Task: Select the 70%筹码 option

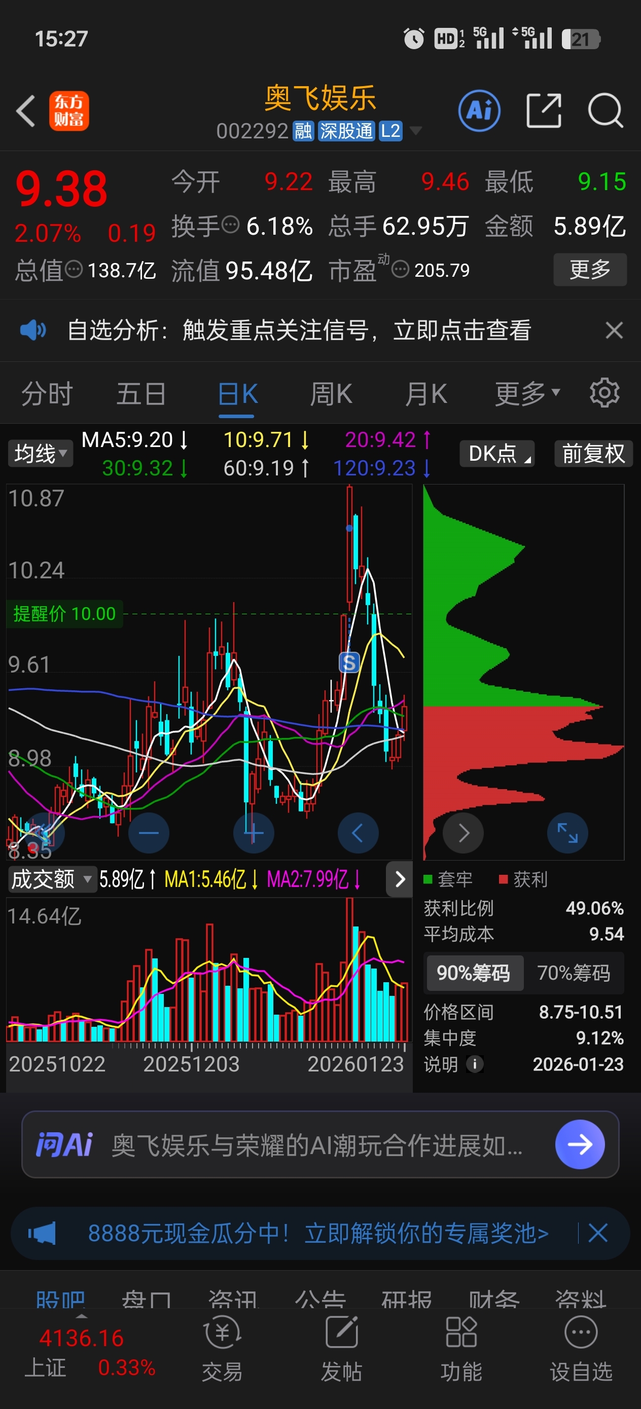Action: coord(574,973)
